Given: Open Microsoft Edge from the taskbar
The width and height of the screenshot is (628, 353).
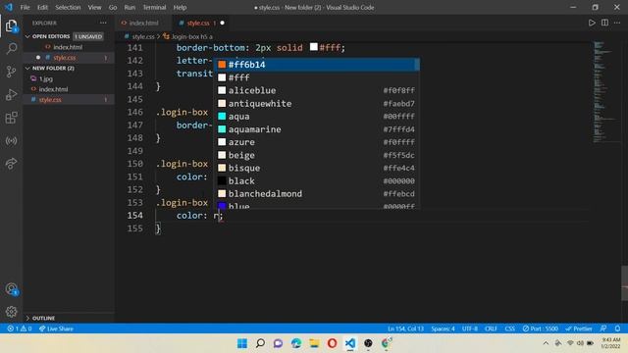Looking at the screenshot, I should [296, 343].
